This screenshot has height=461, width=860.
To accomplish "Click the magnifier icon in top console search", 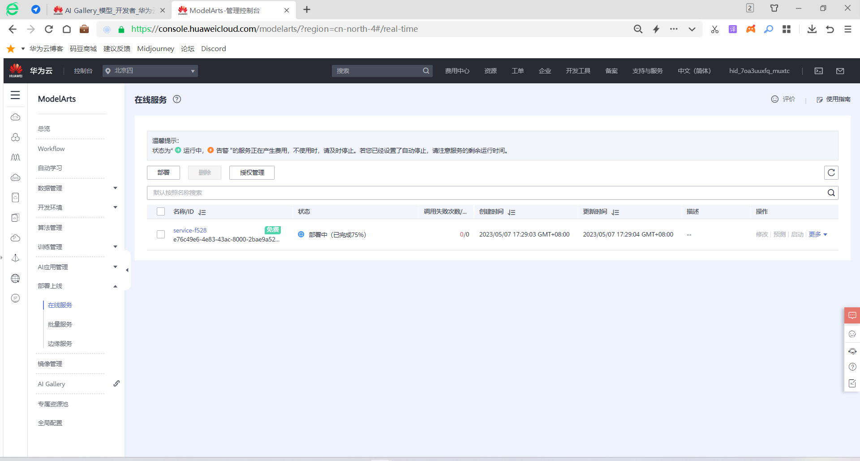I will 426,71.
